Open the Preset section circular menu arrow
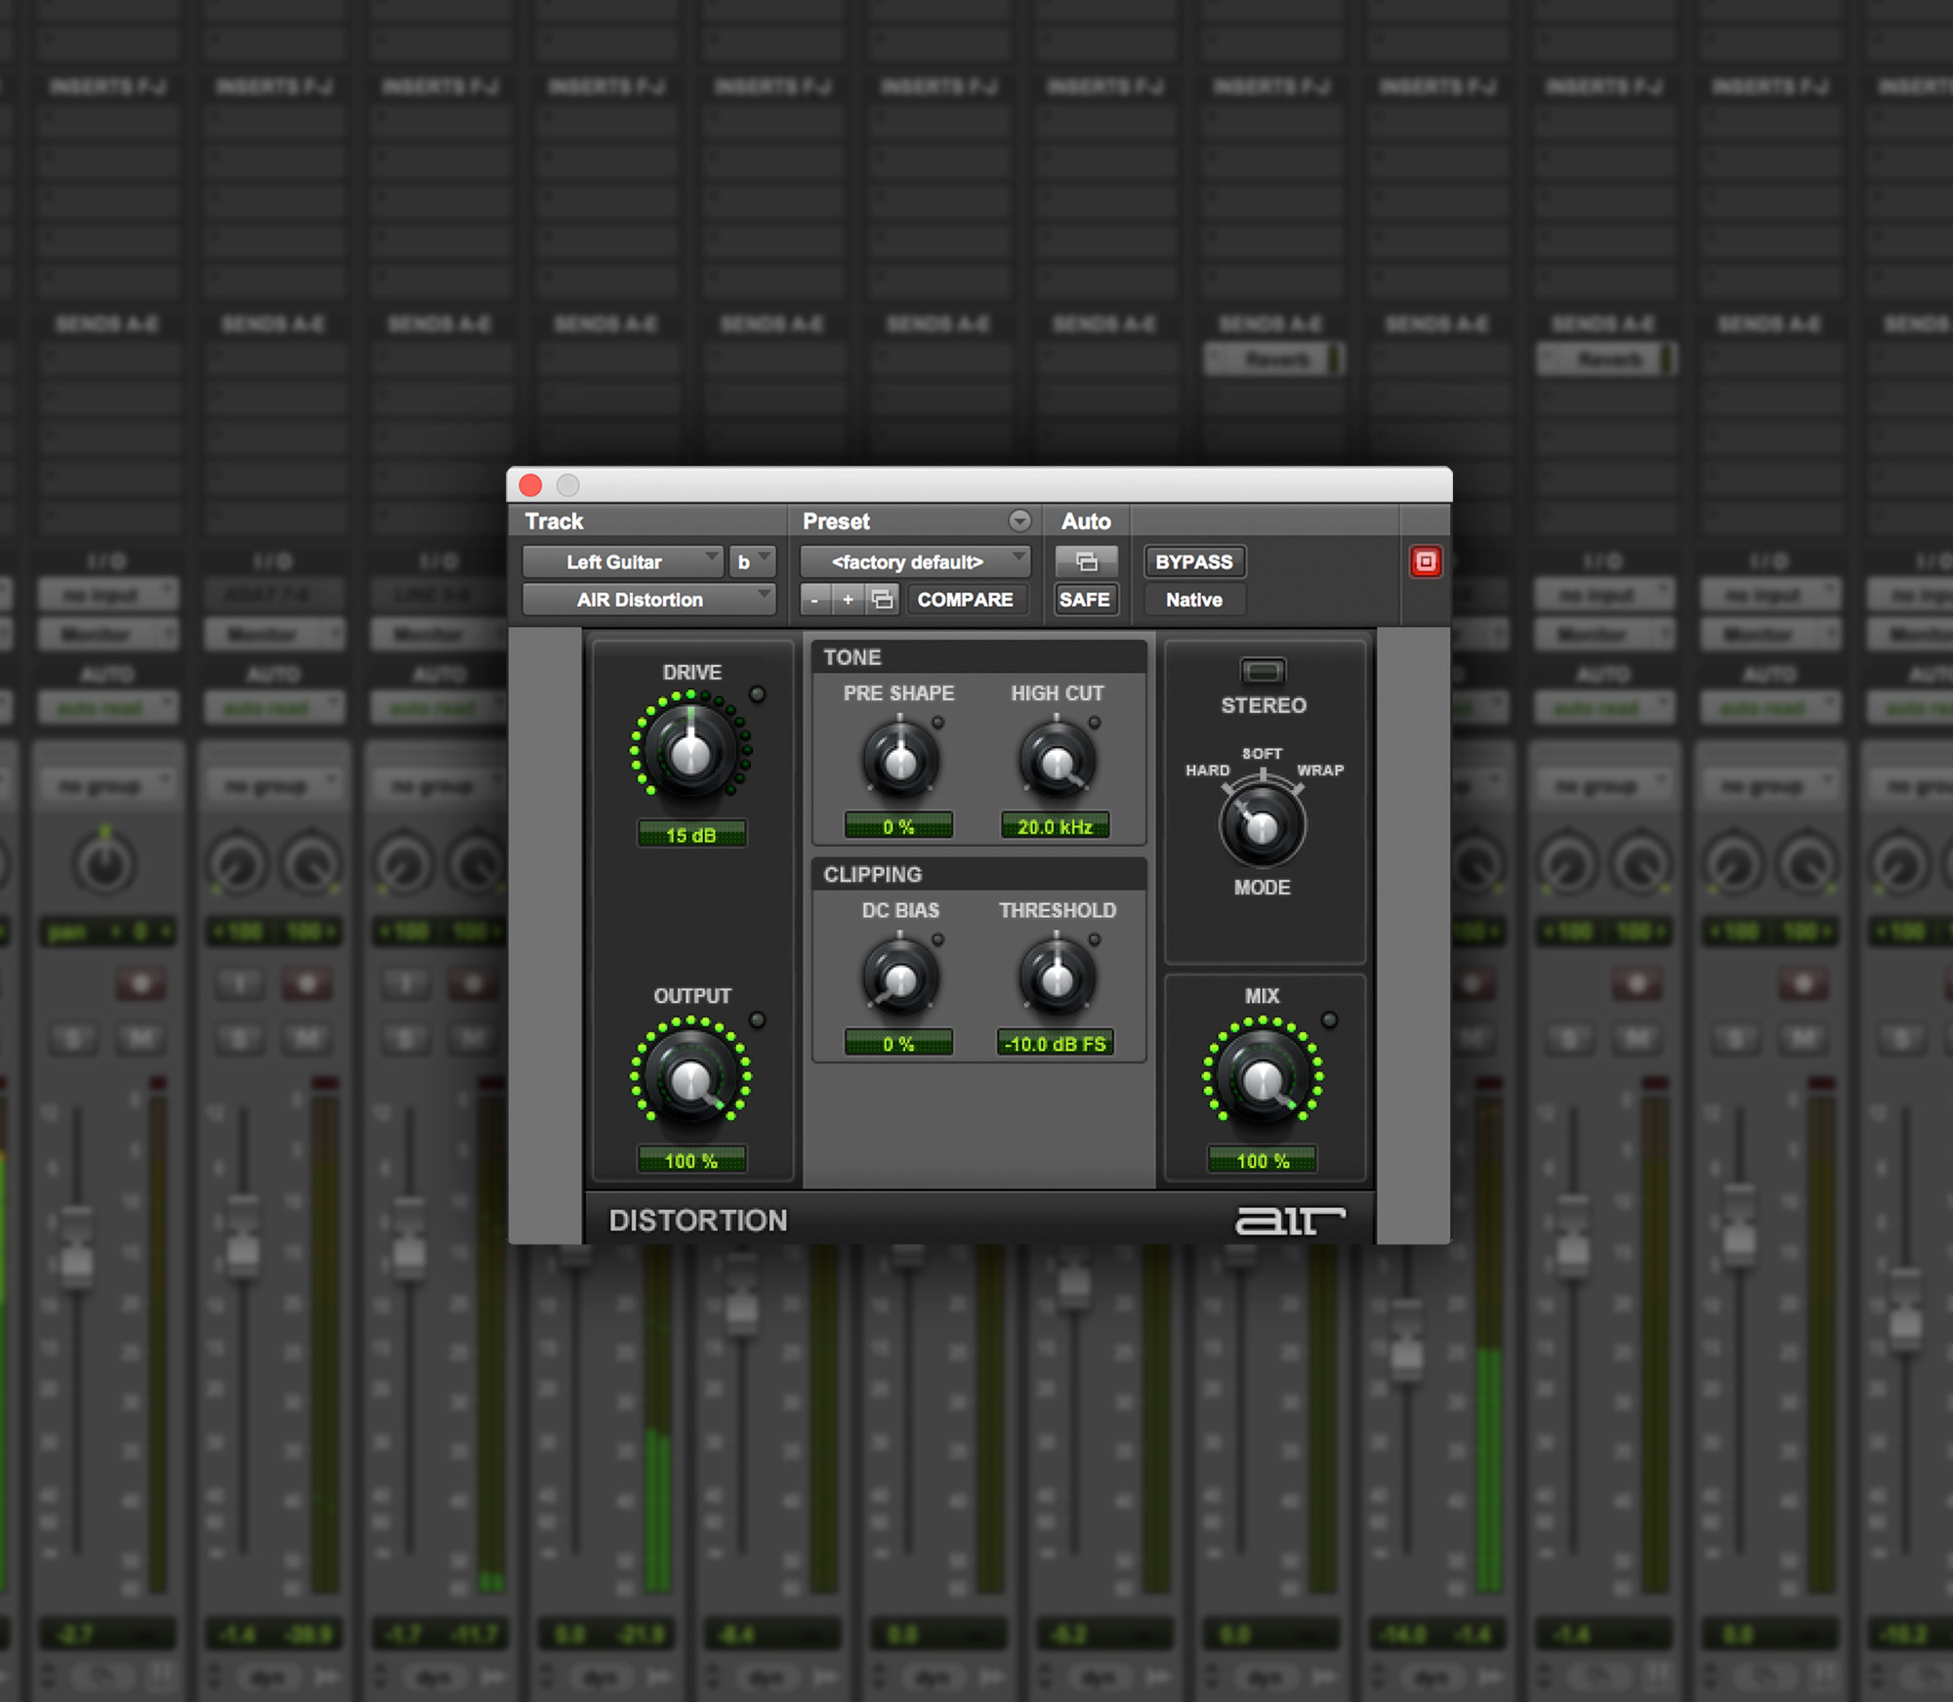The width and height of the screenshot is (1953, 1702). pos(1020,520)
